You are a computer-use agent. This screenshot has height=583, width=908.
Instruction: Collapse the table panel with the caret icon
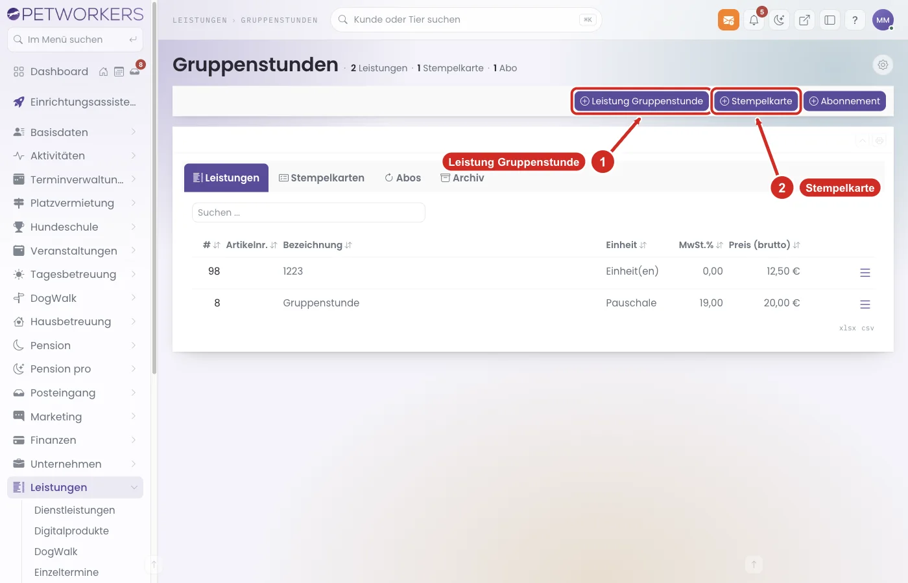click(x=863, y=141)
